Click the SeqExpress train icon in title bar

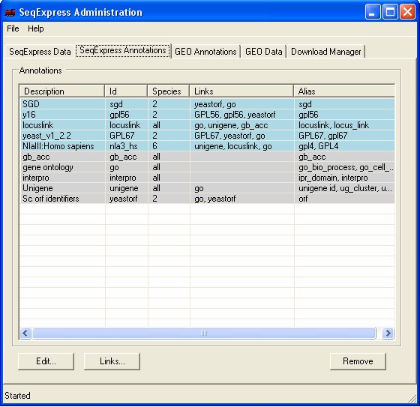click(x=10, y=12)
